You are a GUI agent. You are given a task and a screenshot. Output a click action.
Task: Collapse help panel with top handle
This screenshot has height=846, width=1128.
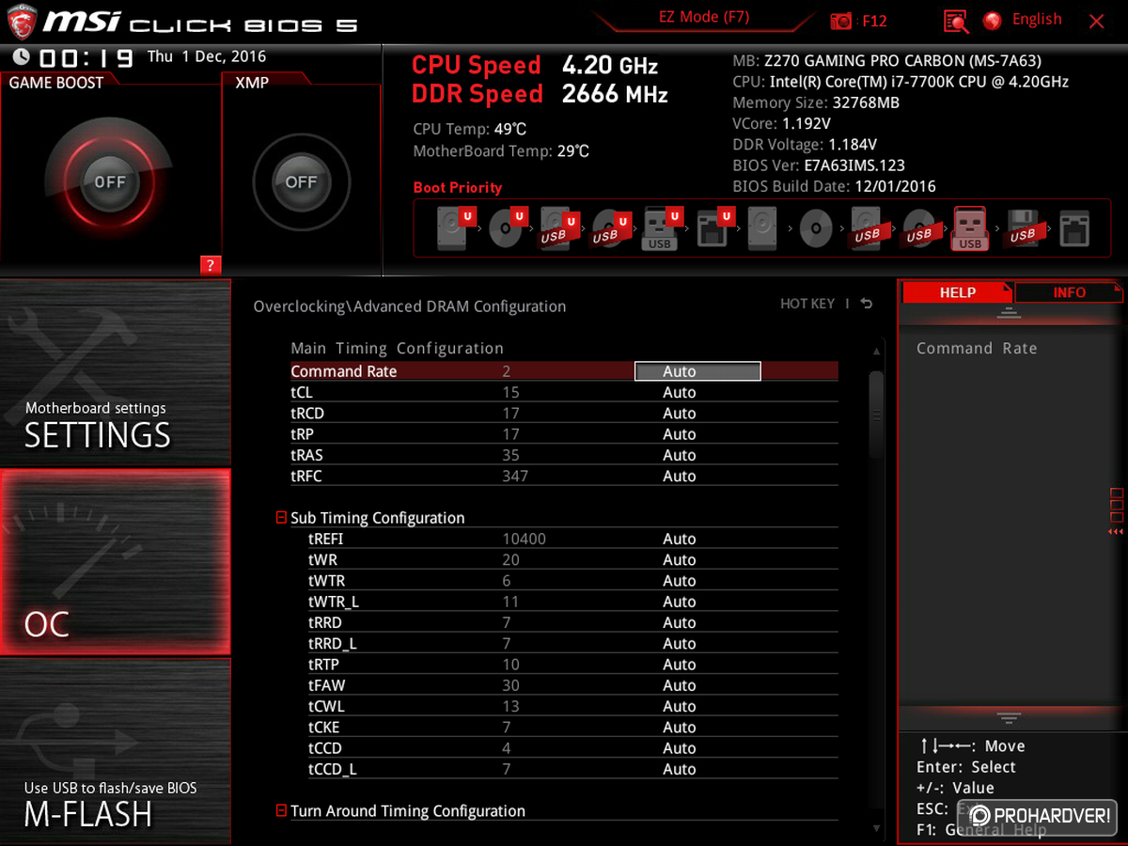[1009, 313]
